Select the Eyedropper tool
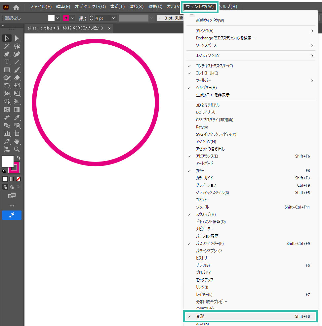 (x=17, y=117)
